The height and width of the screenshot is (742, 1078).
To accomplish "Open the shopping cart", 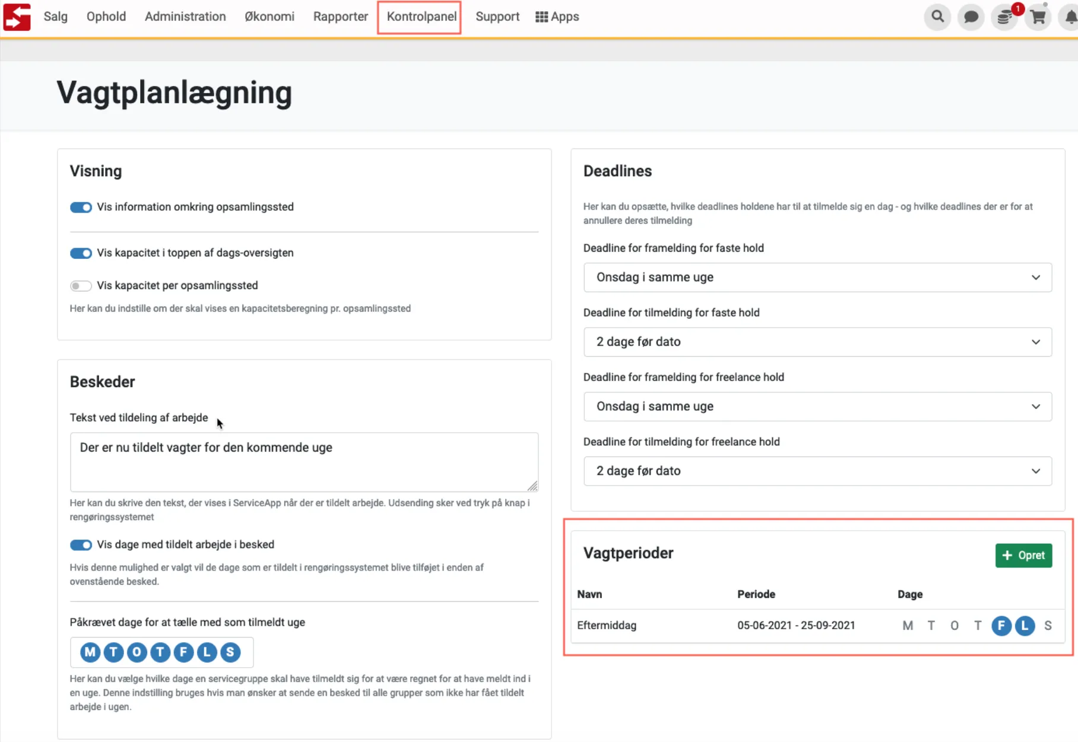I will [x=1038, y=17].
